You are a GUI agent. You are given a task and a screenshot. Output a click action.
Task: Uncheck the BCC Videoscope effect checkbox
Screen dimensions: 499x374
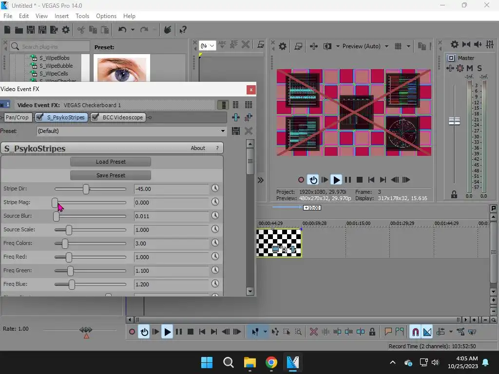click(95, 117)
